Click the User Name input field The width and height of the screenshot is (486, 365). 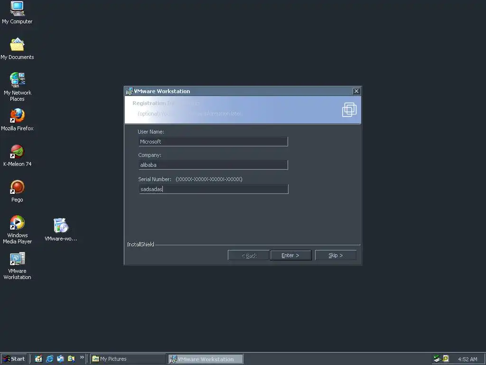coord(213,142)
